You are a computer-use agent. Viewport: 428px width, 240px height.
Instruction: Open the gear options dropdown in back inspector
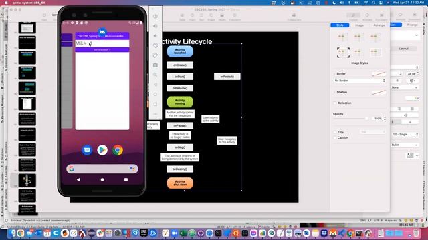pos(413,81)
